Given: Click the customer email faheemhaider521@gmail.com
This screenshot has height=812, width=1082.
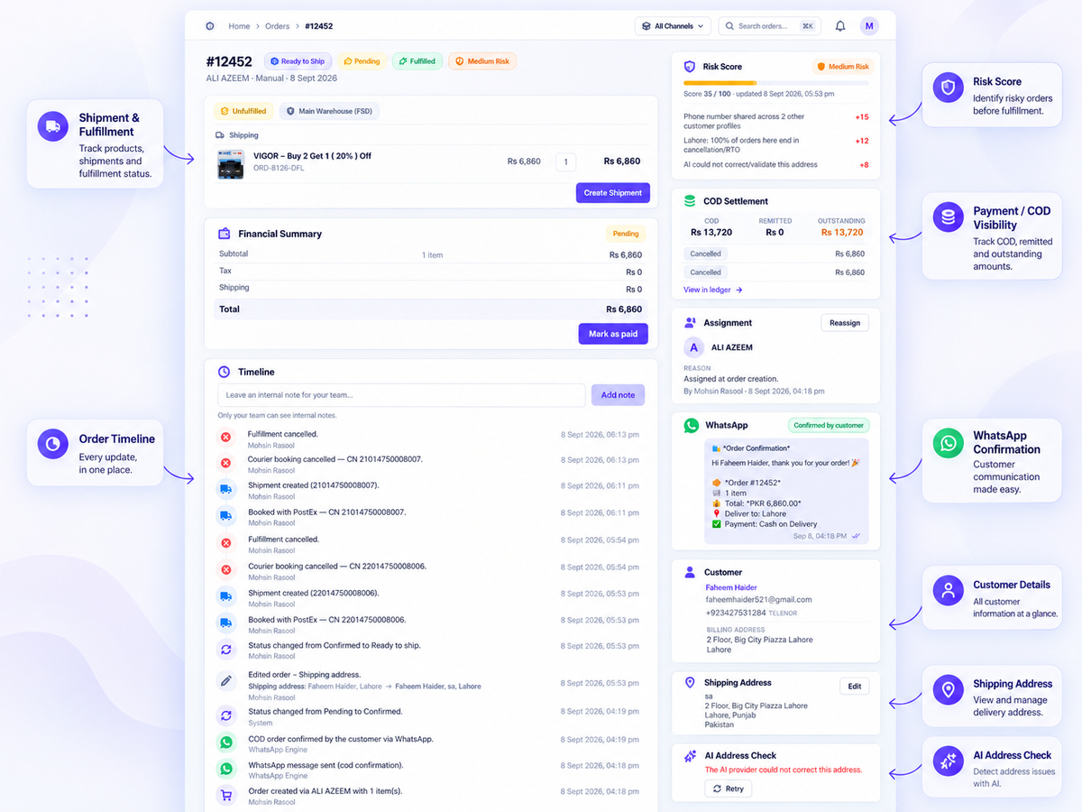Looking at the screenshot, I should click(x=758, y=599).
